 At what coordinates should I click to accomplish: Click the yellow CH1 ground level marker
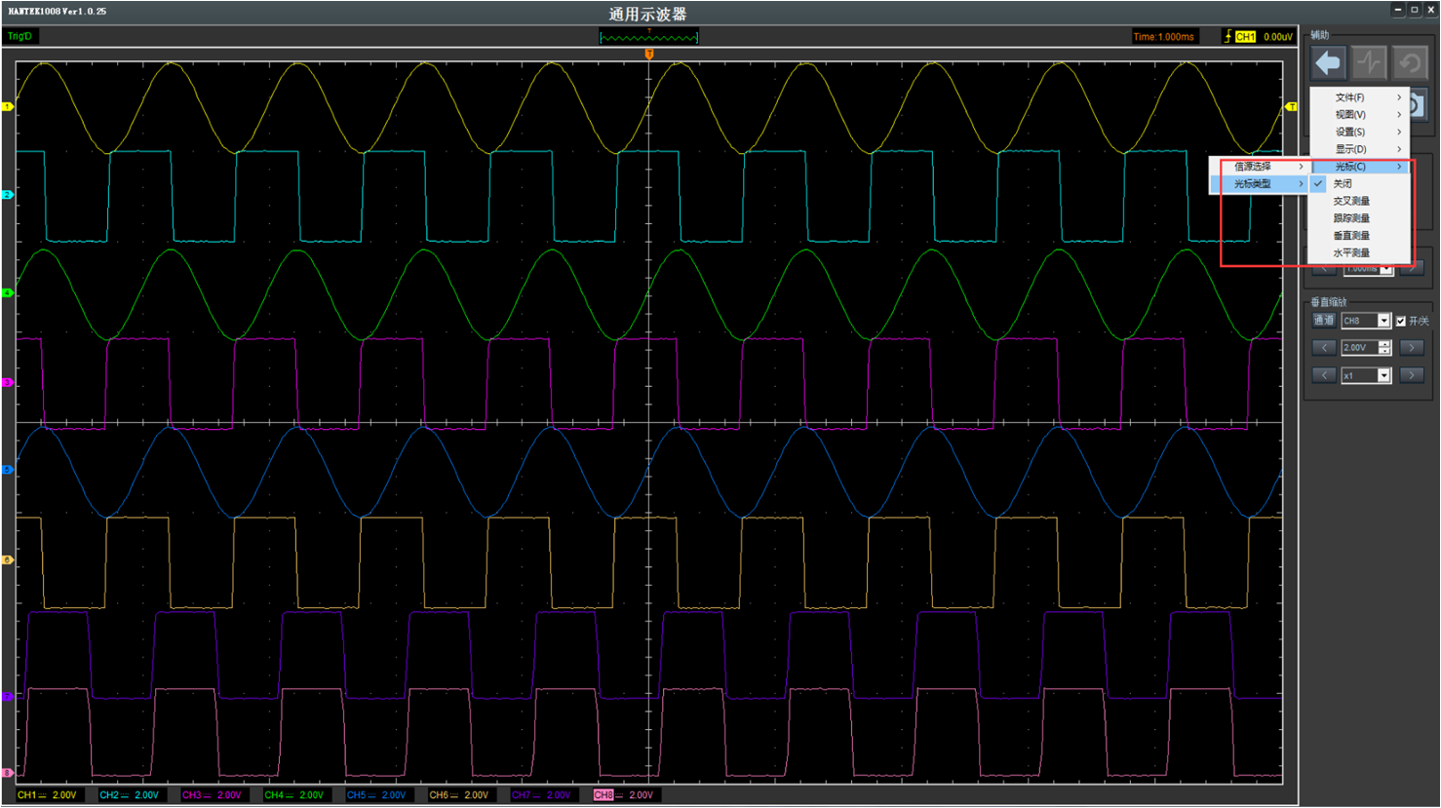(7, 106)
